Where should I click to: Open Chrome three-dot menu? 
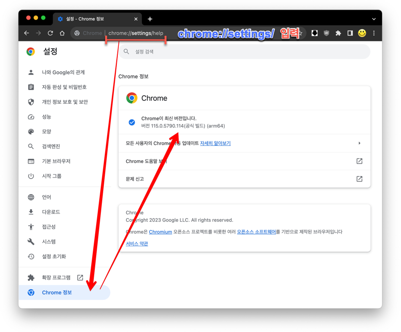click(374, 33)
